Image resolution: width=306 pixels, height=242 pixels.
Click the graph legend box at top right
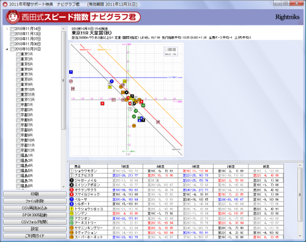(x=171, y=51)
